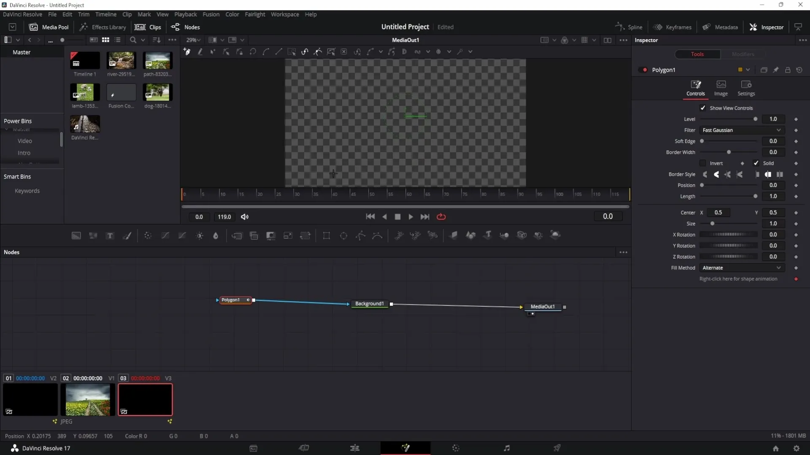Toggle Show View Controls checkbox
The width and height of the screenshot is (810, 455).
703,108
